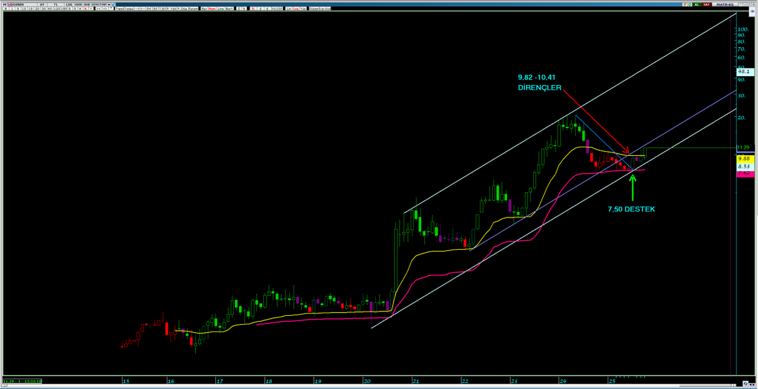Image resolution: width=758 pixels, height=389 pixels.
Task: Click the OZRDN symbol field
Action: click(x=24, y=4)
